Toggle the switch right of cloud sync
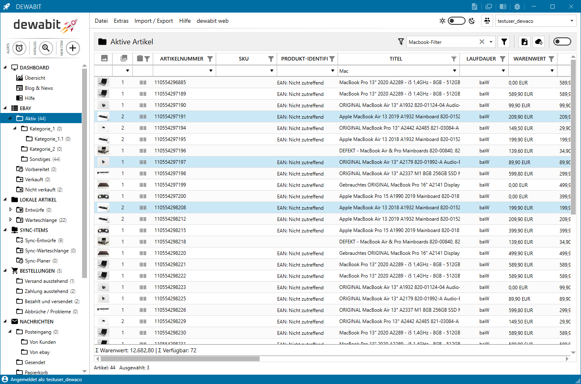 562,41
